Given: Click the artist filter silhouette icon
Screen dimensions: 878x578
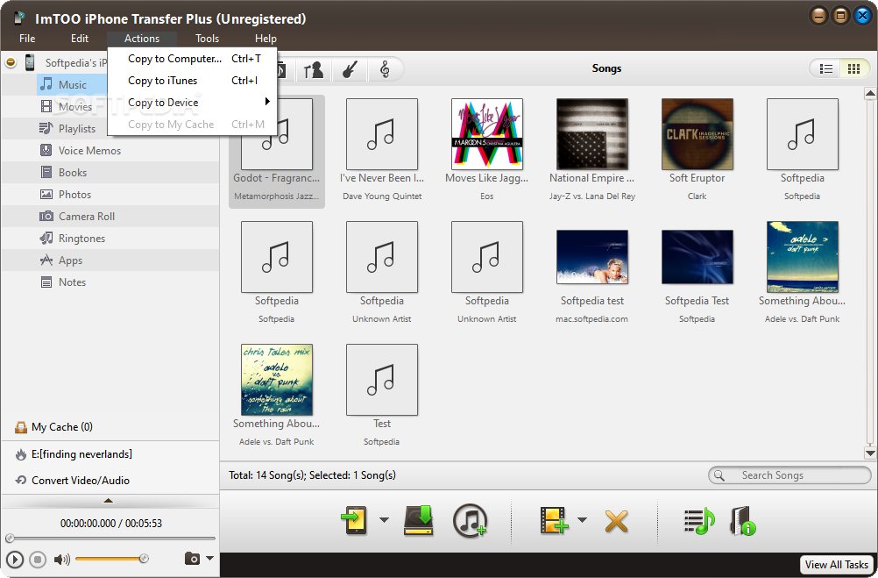Looking at the screenshot, I should [x=313, y=69].
